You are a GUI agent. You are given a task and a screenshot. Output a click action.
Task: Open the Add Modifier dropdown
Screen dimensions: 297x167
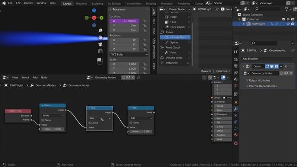point(268,59)
